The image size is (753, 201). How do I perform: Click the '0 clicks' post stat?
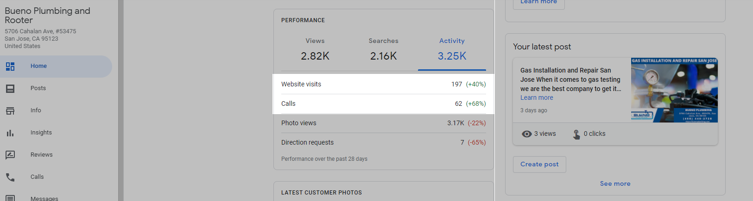pos(595,134)
